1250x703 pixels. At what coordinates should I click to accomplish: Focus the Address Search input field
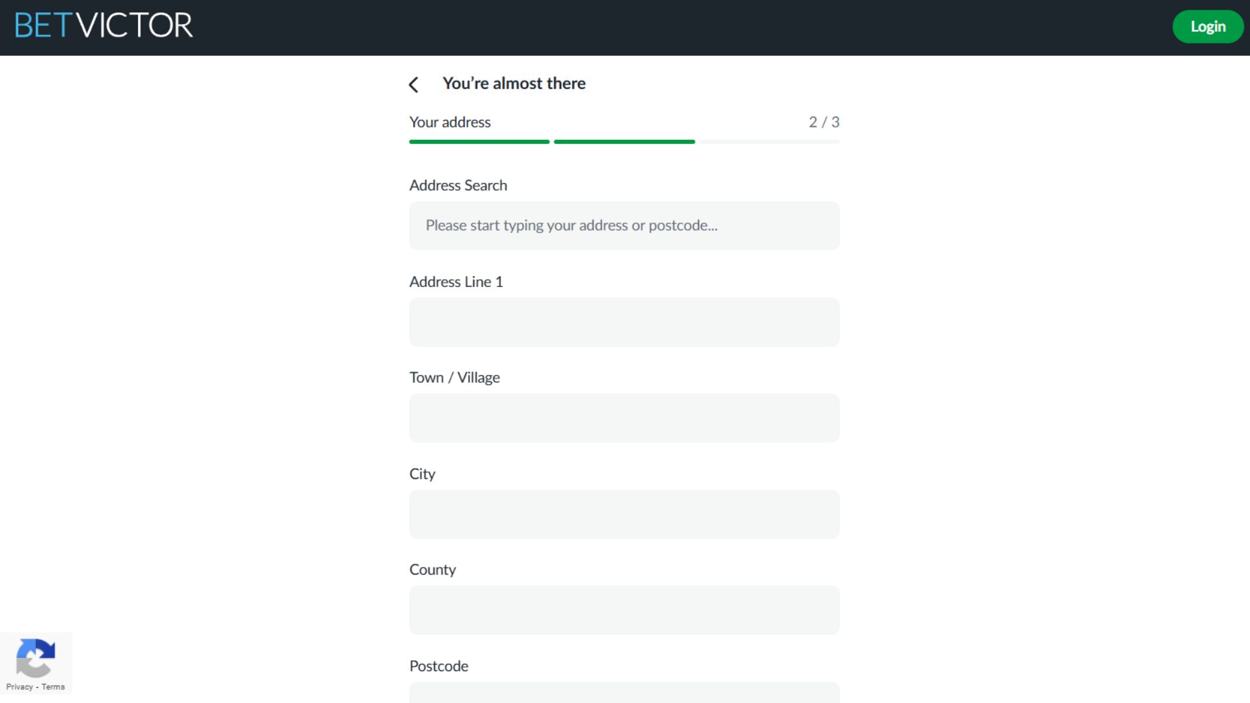click(x=624, y=225)
